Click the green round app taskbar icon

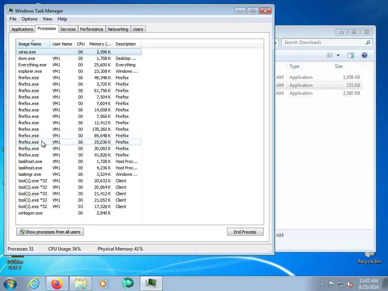click(x=128, y=283)
